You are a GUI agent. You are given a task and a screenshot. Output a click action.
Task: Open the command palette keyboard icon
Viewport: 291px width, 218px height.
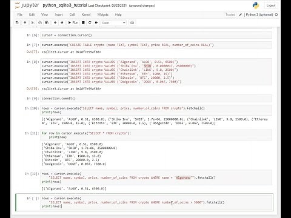click(132, 22)
